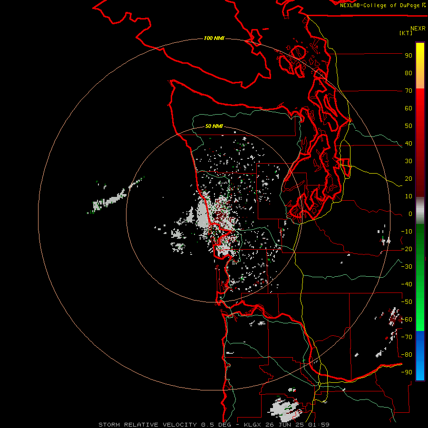
Task: Click the -90 value on velocity scale
Action: (407, 372)
